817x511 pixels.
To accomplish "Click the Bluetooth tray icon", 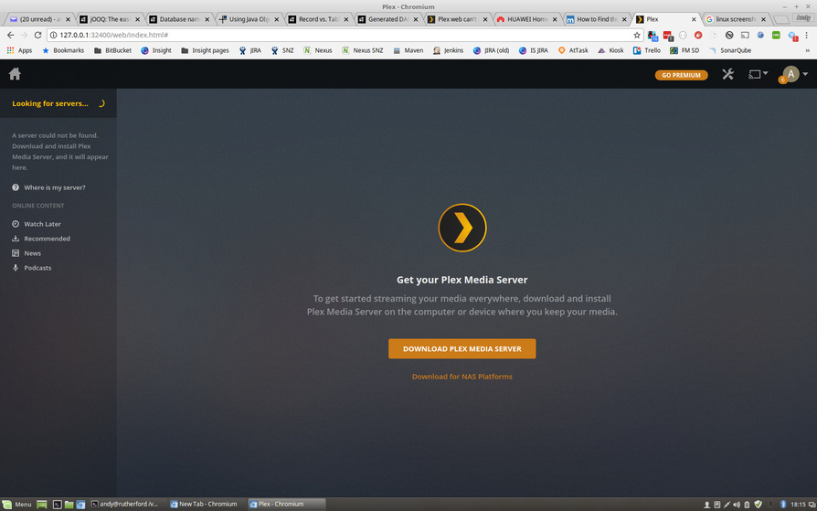I will click(782, 505).
